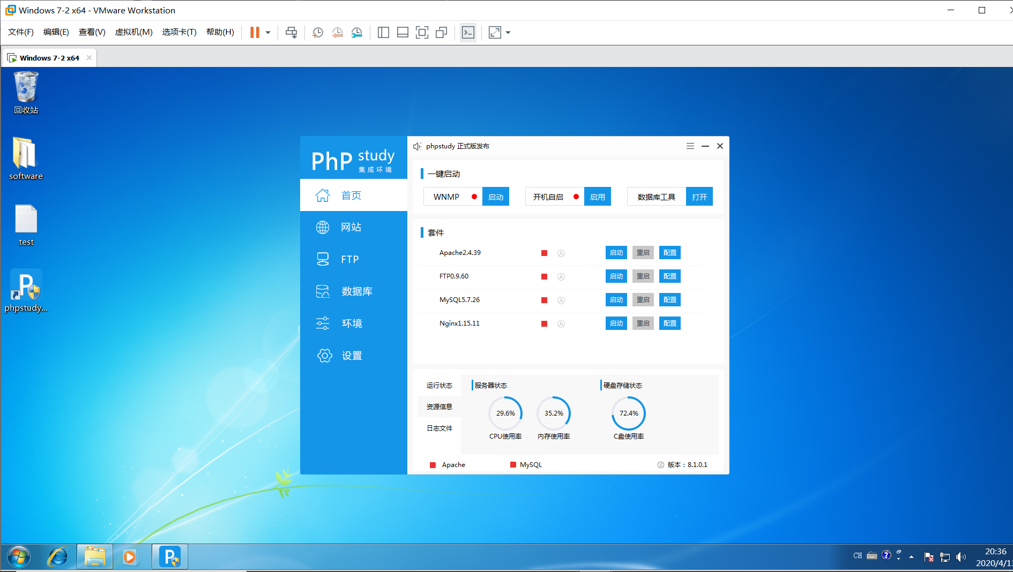Toggle Apache2.4.39 auto-start circle icon
Viewport: 1013px width, 572px height.
point(561,253)
